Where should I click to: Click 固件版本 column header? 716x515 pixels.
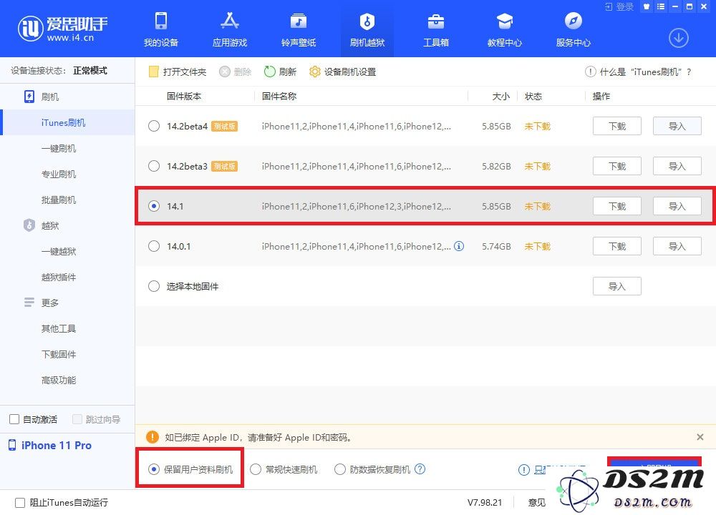[184, 97]
